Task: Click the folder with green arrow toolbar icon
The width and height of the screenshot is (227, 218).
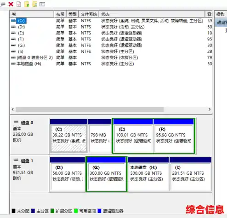Action: (27, 4)
